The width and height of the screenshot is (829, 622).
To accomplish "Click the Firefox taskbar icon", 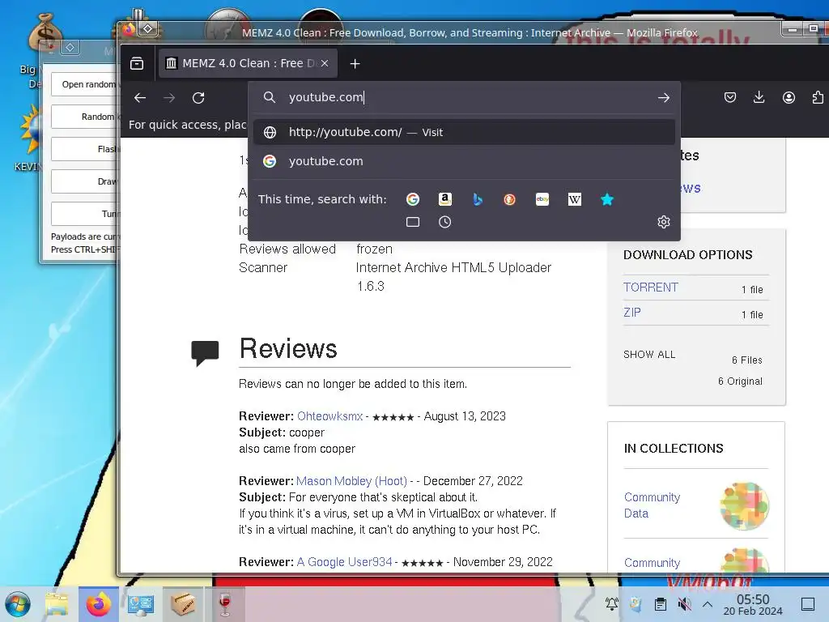I will point(98,604).
